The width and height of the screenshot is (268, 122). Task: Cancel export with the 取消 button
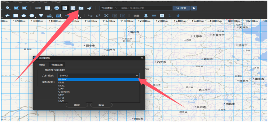click(101, 105)
